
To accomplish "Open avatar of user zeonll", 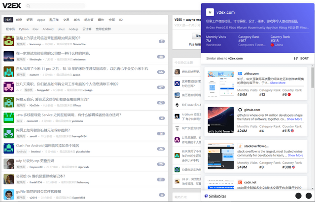I will [9, 133].
